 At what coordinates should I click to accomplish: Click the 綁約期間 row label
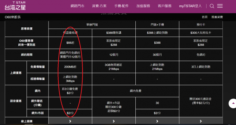pyautogui.click(x=27, y=55)
